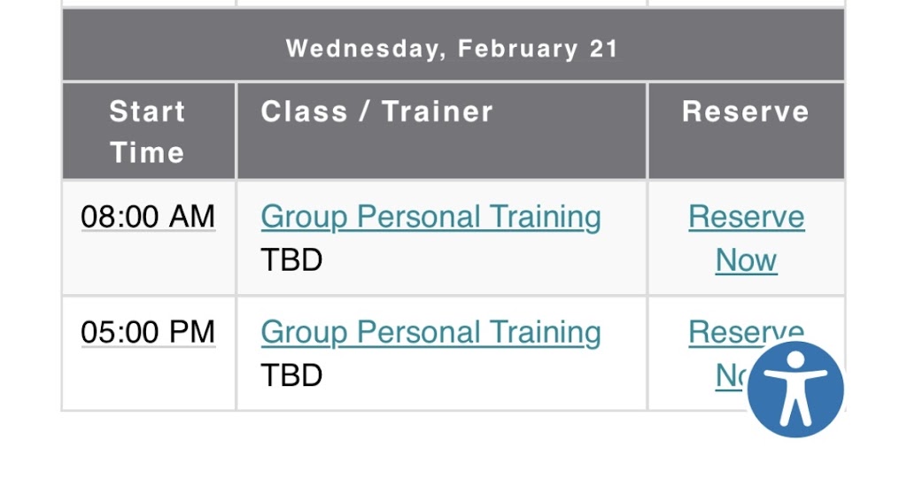
Task: Click the Reserve column header
Action: point(745,112)
